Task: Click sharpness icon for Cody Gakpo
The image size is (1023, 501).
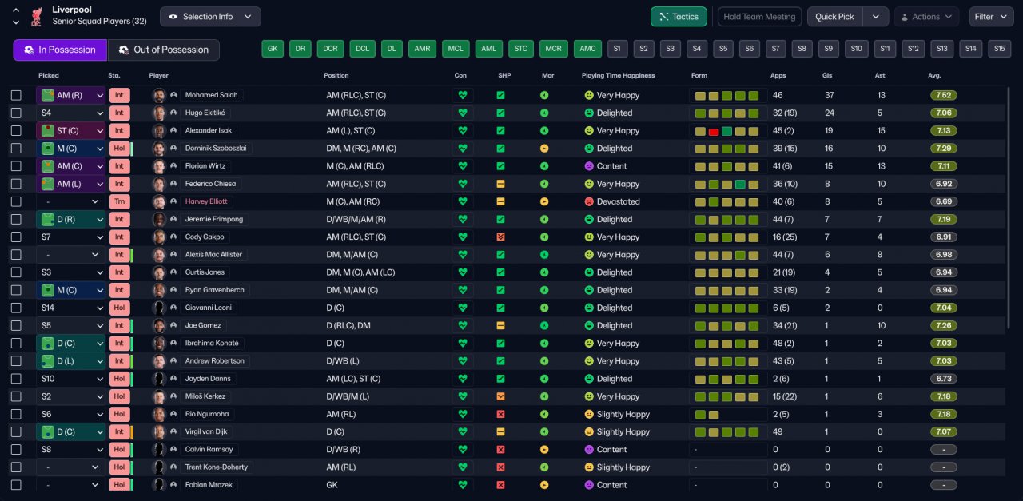Action: point(500,237)
